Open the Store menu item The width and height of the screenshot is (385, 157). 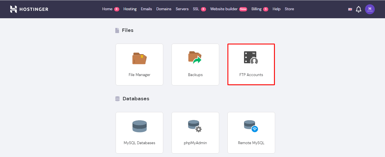[289, 9]
